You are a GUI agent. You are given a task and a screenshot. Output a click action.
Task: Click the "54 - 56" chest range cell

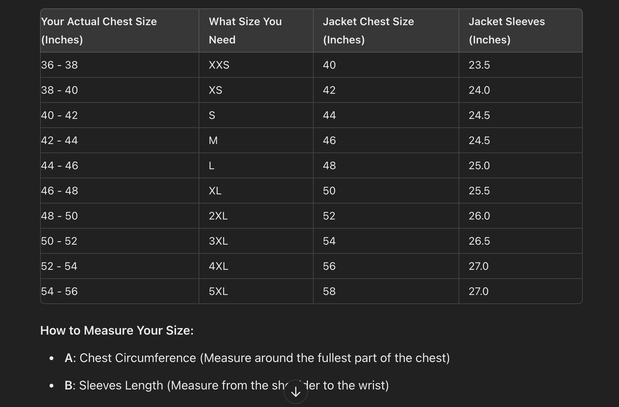tap(60, 292)
